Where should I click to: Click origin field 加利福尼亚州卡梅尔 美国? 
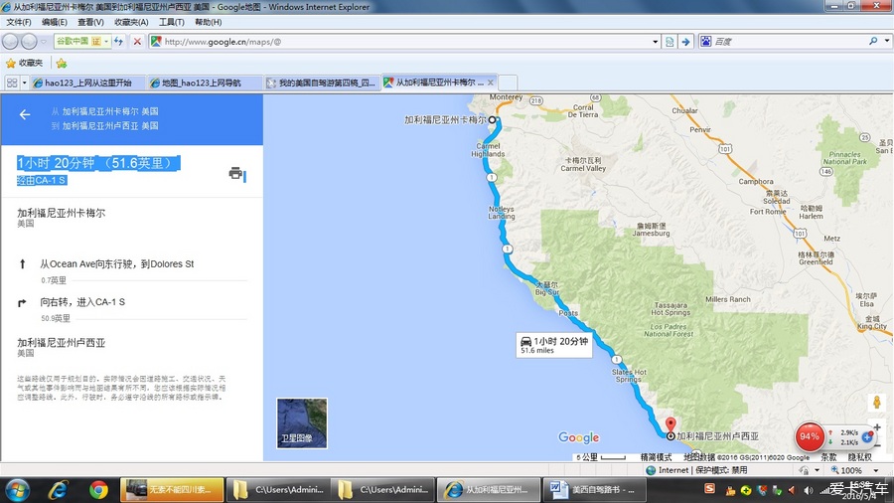click(x=110, y=111)
